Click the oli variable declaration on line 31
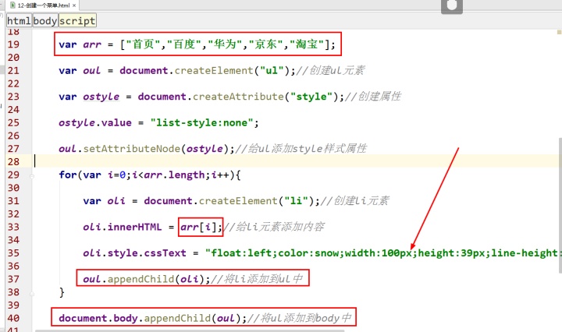This screenshot has height=332, width=562. [116, 201]
